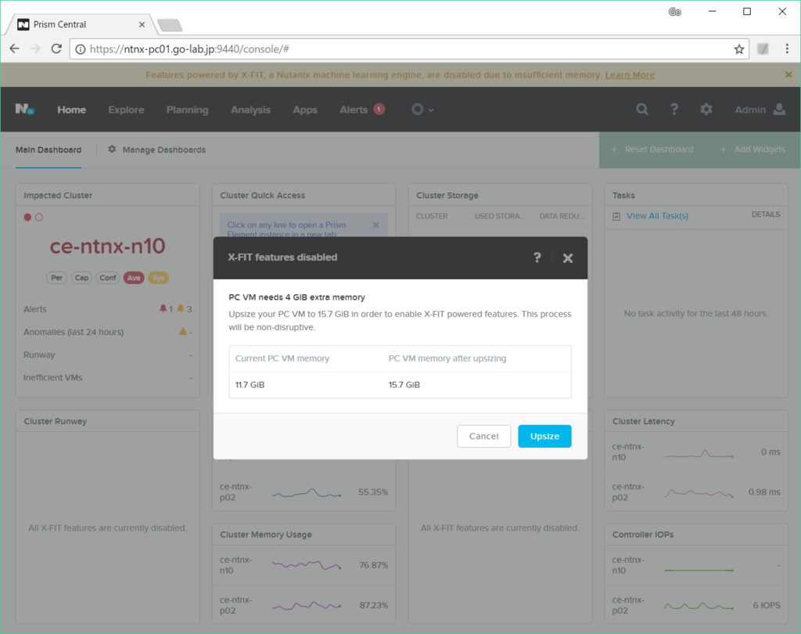The width and height of the screenshot is (801, 634).
Task: Switch to Main Dashboard tab
Action: click(48, 149)
